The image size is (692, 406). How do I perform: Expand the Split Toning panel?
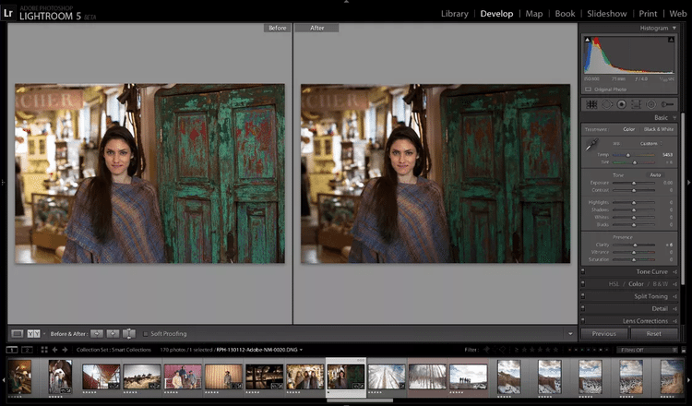click(x=674, y=296)
